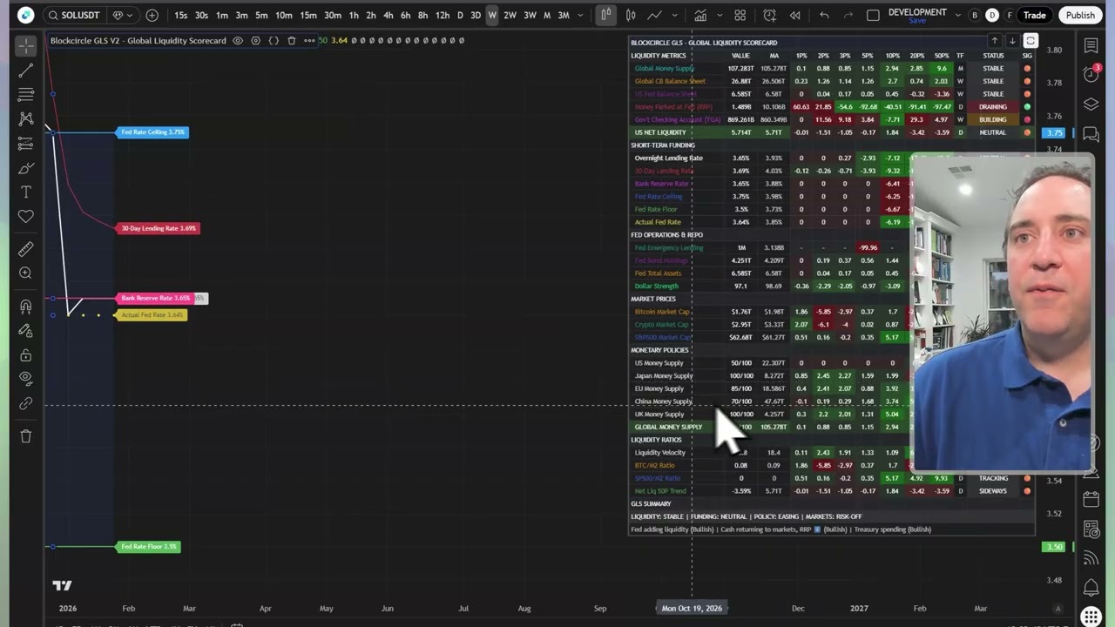
Task: Open symbol search for SOLUSDT
Action: point(74,15)
